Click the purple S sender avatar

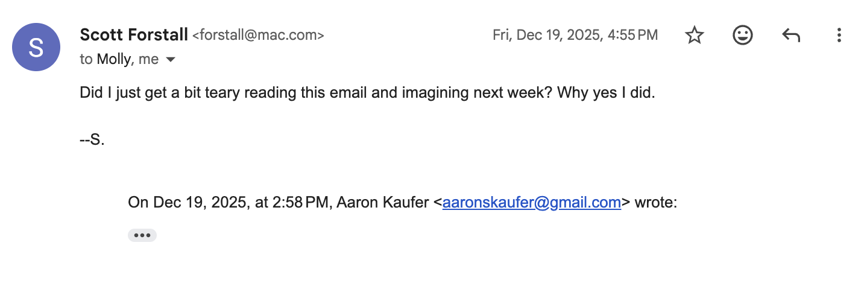[36, 47]
